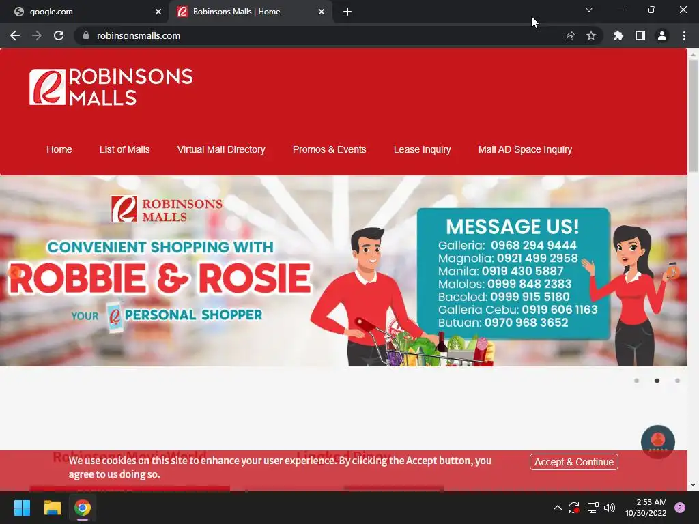The height and width of the screenshot is (524, 699).
Task: Click the page vertical scrollbar thumb
Action: tap(693, 115)
